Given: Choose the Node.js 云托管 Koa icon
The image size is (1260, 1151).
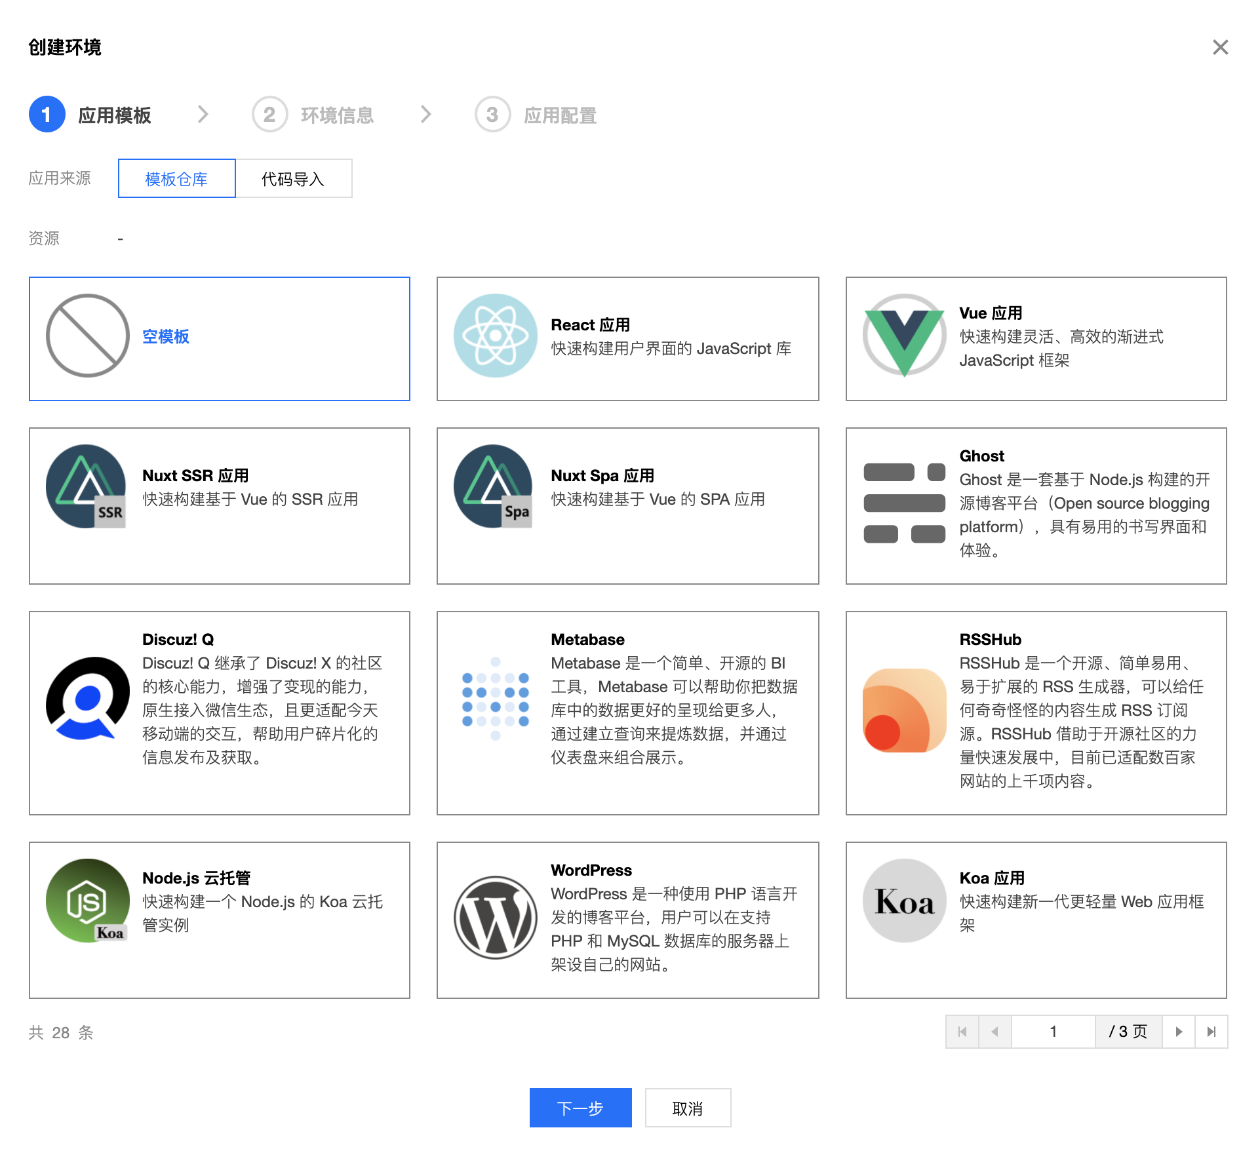Looking at the screenshot, I should [x=87, y=901].
